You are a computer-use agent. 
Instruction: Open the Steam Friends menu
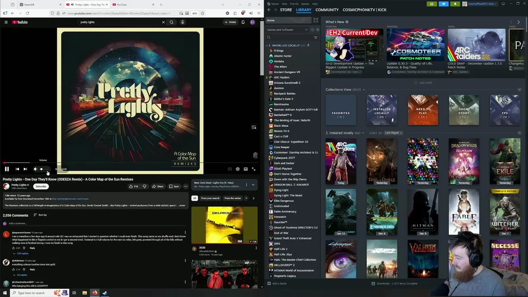click(x=294, y=4)
